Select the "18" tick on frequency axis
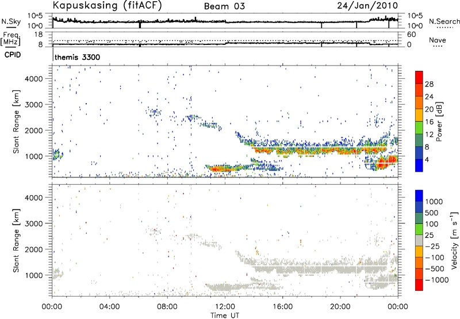Image resolution: width=460 pixels, height=319 pixels. click(x=39, y=34)
